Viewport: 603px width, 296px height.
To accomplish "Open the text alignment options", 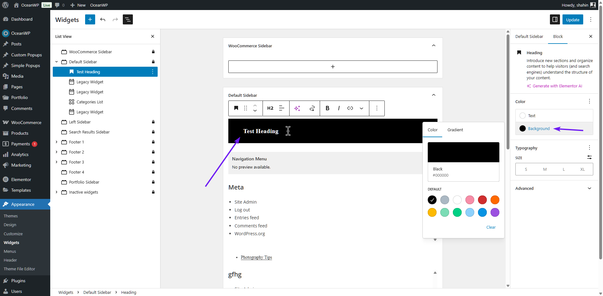I will (282, 108).
